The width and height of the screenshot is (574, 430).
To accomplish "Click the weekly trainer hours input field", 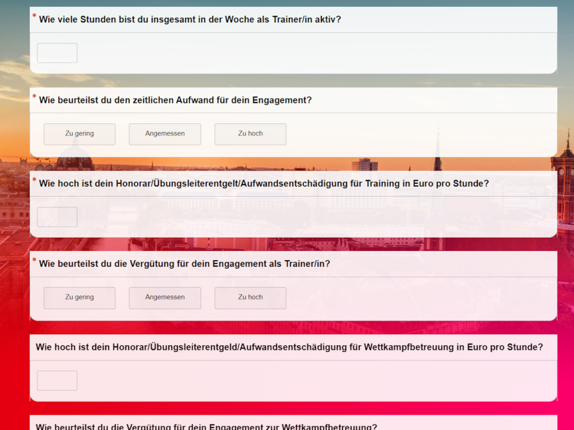I will pyautogui.click(x=57, y=53).
